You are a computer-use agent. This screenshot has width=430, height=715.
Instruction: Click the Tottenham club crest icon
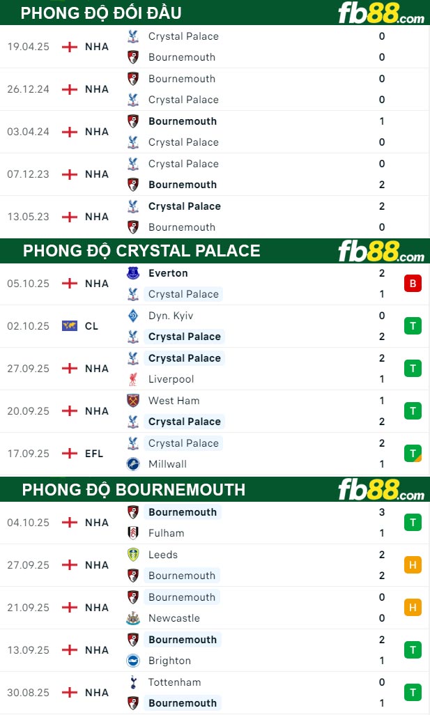tap(133, 682)
